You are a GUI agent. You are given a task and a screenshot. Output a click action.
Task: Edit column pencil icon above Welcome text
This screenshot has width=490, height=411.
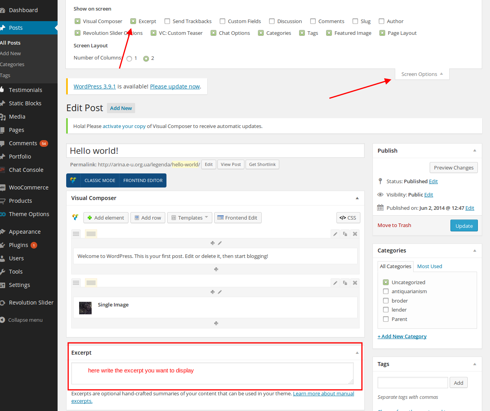pyautogui.click(x=220, y=243)
